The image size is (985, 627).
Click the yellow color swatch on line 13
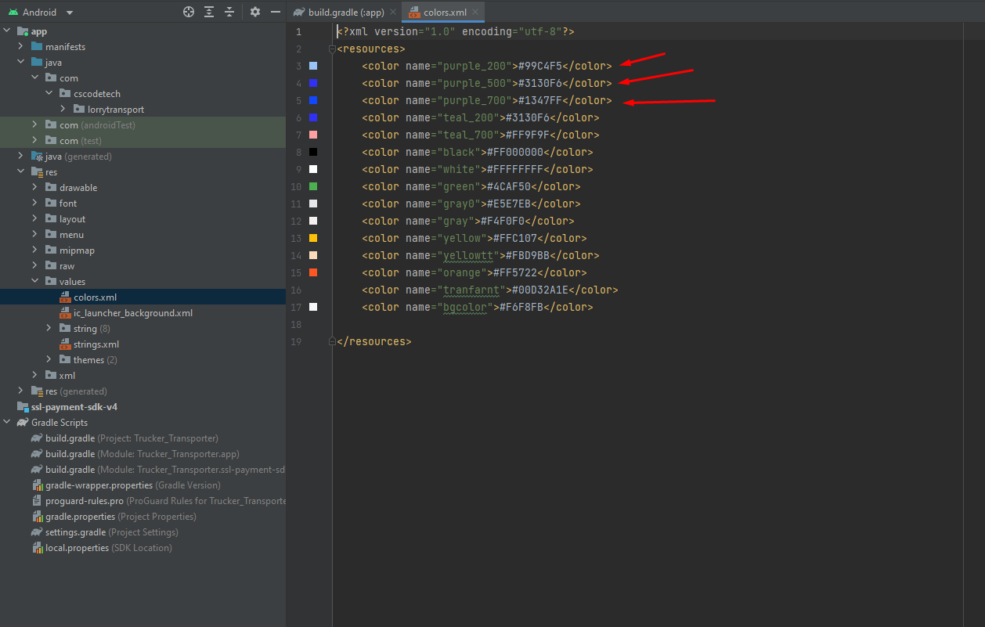tap(313, 238)
